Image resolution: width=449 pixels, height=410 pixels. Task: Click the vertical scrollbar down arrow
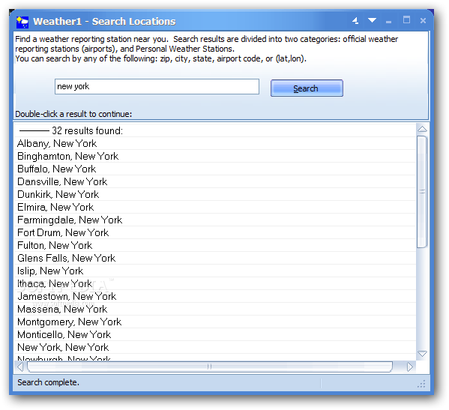point(422,354)
